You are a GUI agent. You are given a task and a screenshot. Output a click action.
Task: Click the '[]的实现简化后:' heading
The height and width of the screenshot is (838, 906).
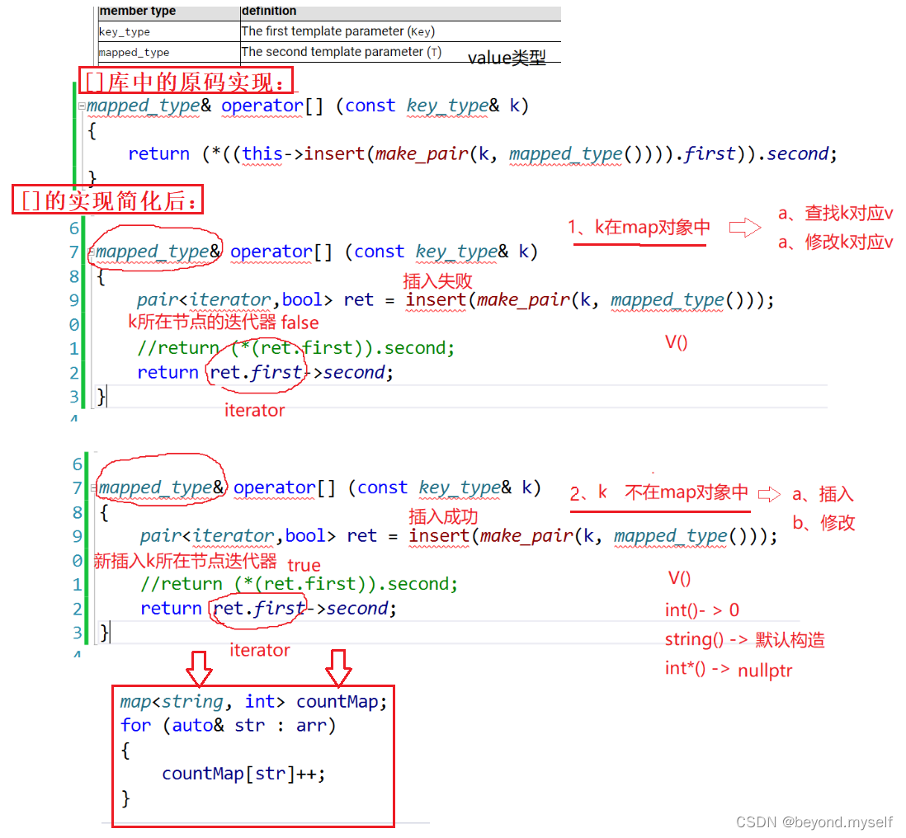coord(108,200)
